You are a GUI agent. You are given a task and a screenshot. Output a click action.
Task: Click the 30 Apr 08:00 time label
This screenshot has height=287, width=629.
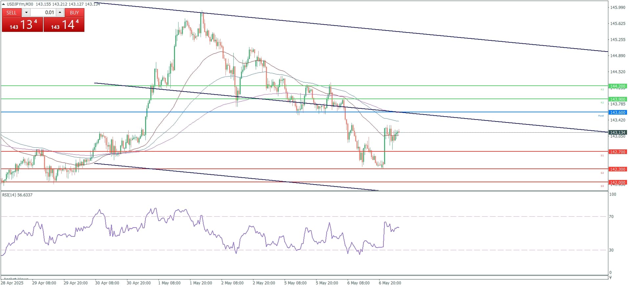[107, 283]
